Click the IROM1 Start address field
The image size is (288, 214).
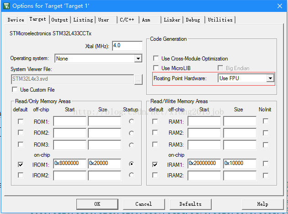[x=69, y=164]
